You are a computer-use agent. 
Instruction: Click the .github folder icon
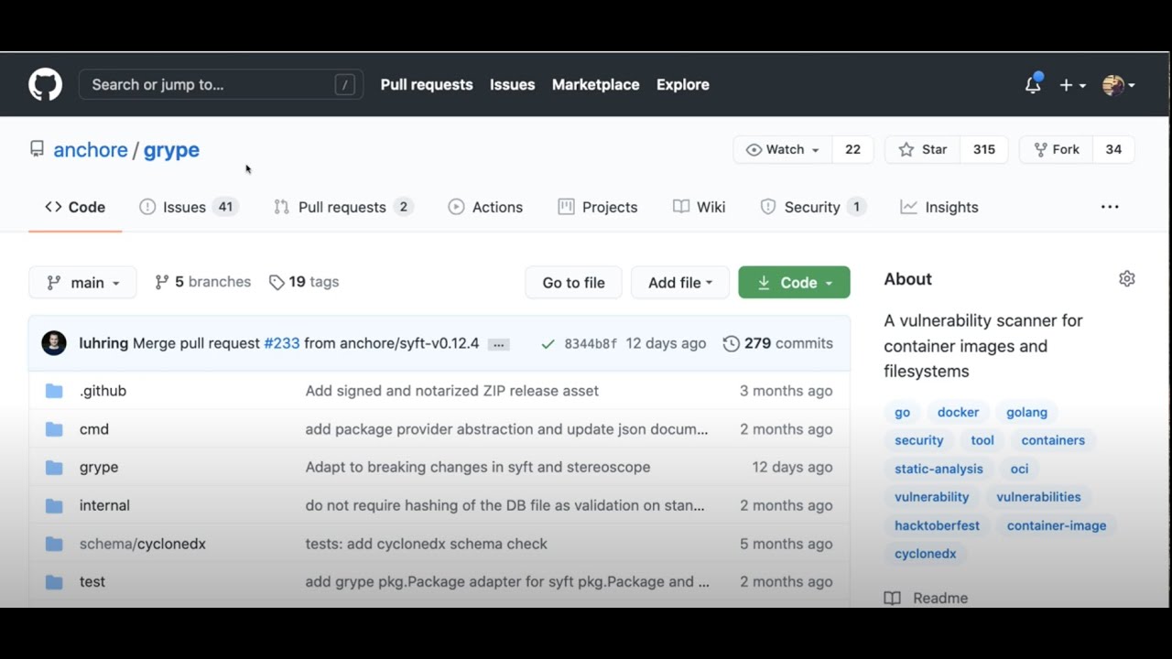(x=54, y=391)
